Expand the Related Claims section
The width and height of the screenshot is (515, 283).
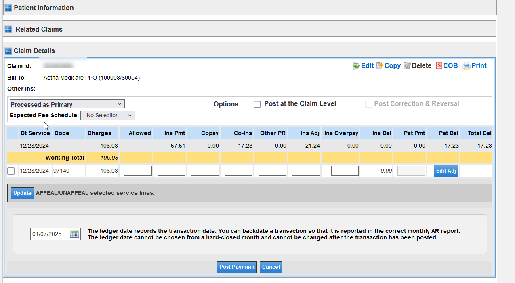click(x=8, y=30)
